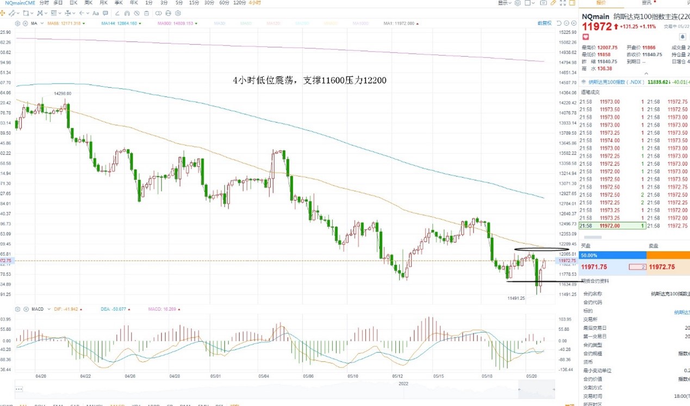Toggle the magnet snap tool
This screenshot has width=690, height=406.
[127, 13]
